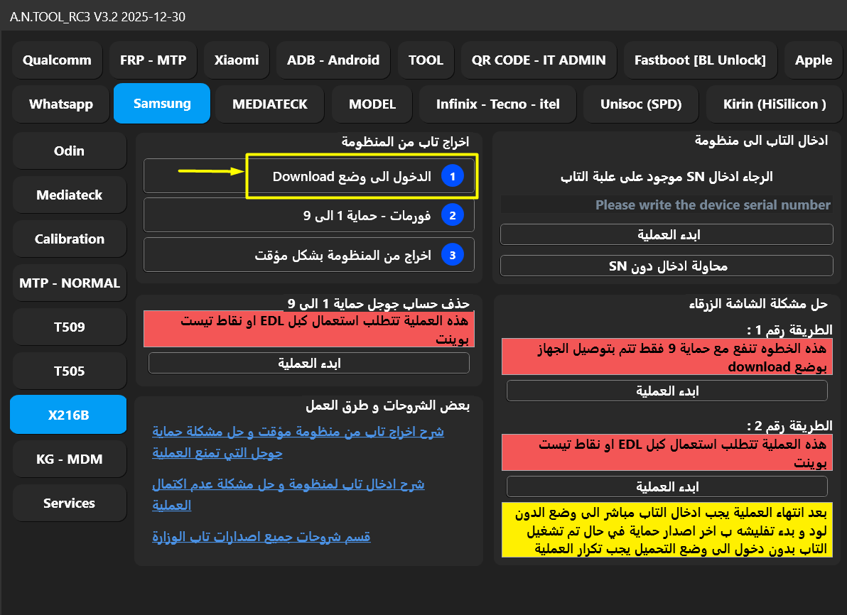Open link قسم شروحات جميع اصدارات تاب الوزارة
The image size is (847, 615).
coord(261,536)
